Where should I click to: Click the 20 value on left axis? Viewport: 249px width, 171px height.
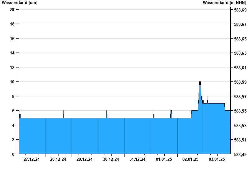click(x=12, y=10)
